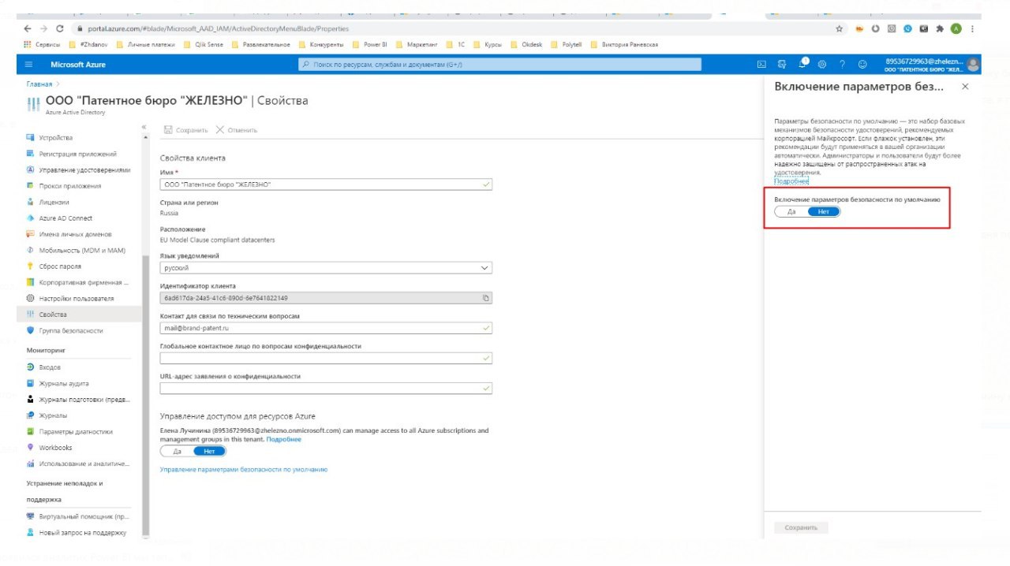Viewport: 1010px width, 566px height.
Task: Set Azure resource access toggle to Да
Action: point(177,451)
